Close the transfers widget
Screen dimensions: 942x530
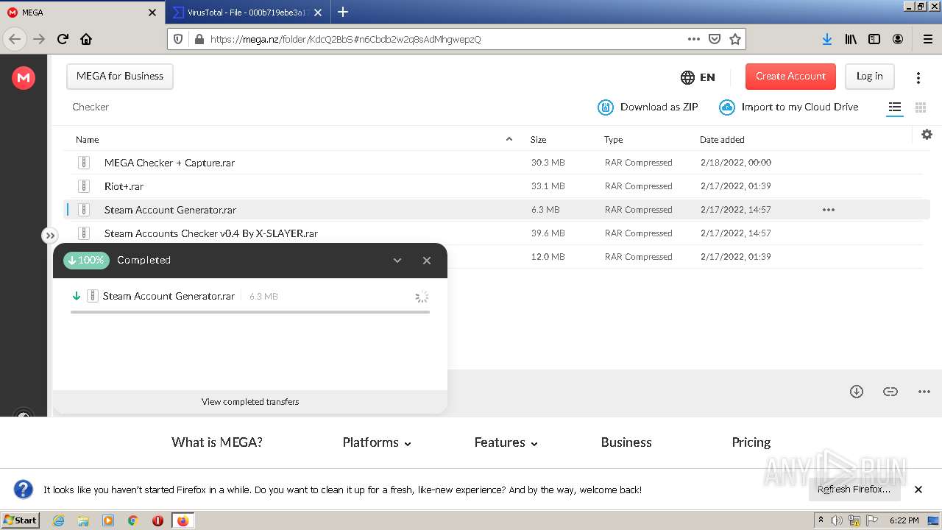click(427, 261)
